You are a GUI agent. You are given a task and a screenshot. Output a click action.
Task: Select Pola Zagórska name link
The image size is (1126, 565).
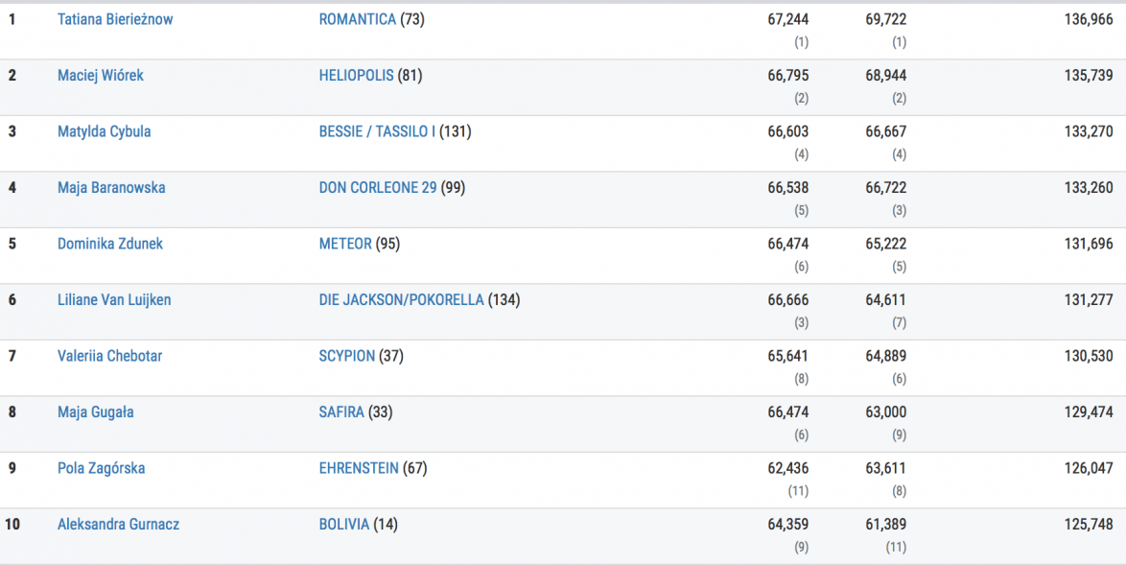[x=102, y=468]
